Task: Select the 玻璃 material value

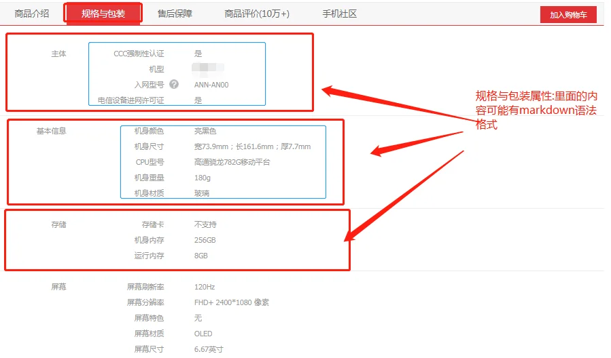Action: 201,193
